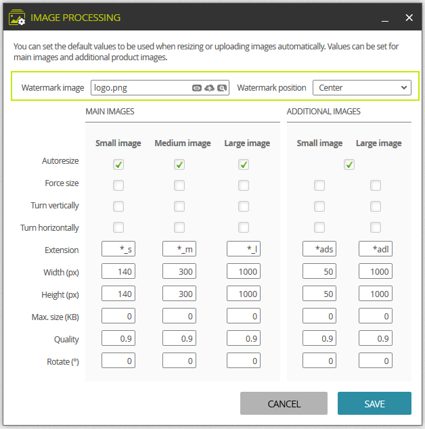Set Max. size field for additional Small image
The image size is (425, 429).
319,316
